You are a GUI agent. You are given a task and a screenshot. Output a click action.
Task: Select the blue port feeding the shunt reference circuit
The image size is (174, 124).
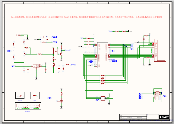49,98
